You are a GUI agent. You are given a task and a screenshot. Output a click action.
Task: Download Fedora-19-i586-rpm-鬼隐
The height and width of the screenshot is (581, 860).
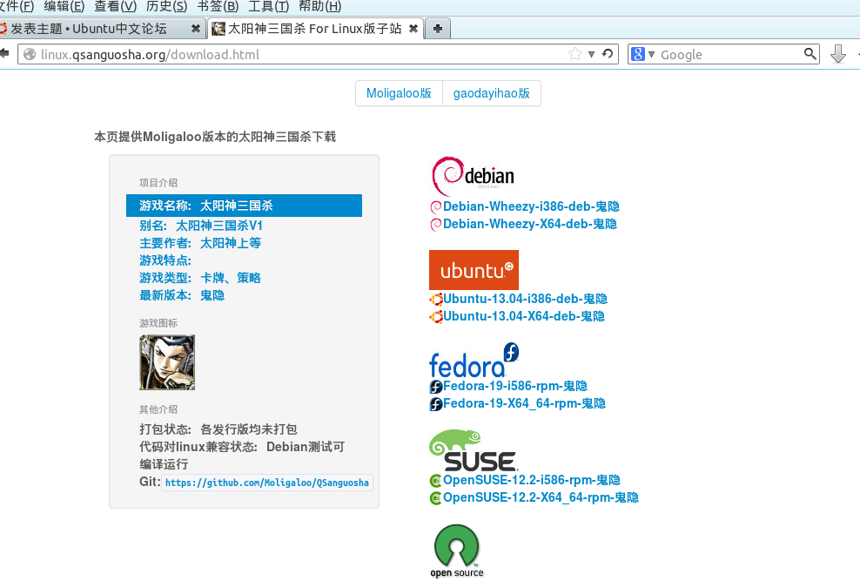pyautogui.click(x=515, y=386)
